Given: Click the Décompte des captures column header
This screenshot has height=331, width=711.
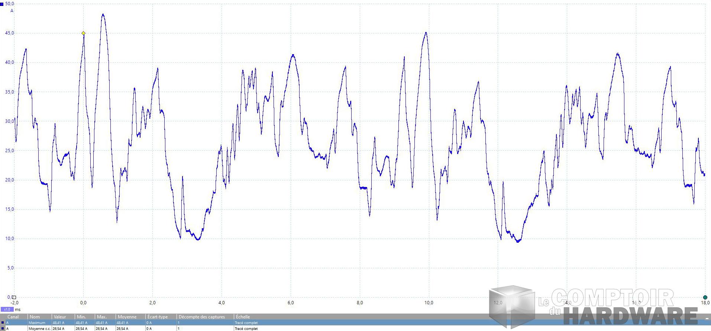Looking at the screenshot, I should click(x=202, y=317).
